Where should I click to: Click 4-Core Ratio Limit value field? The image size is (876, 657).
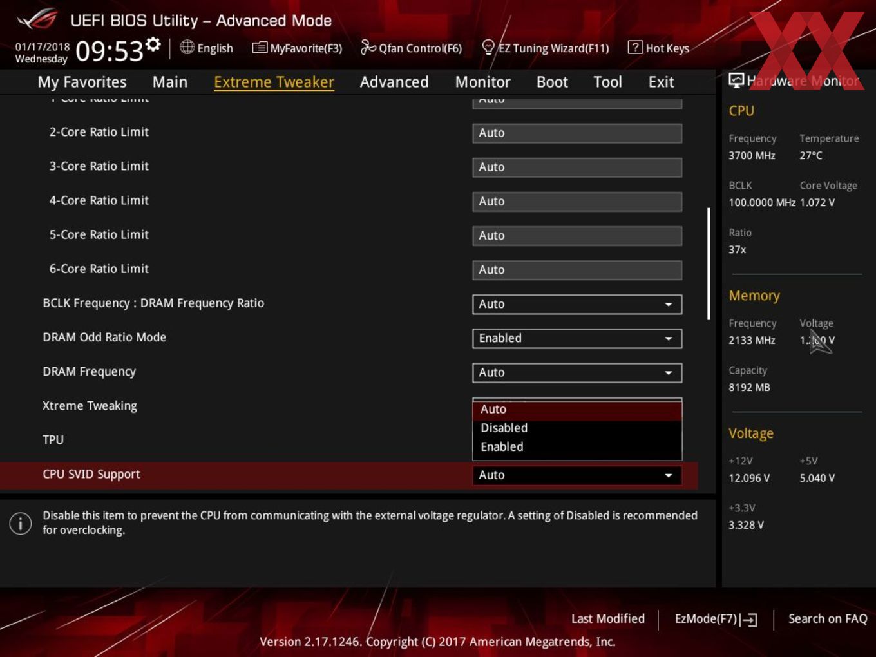point(577,201)
